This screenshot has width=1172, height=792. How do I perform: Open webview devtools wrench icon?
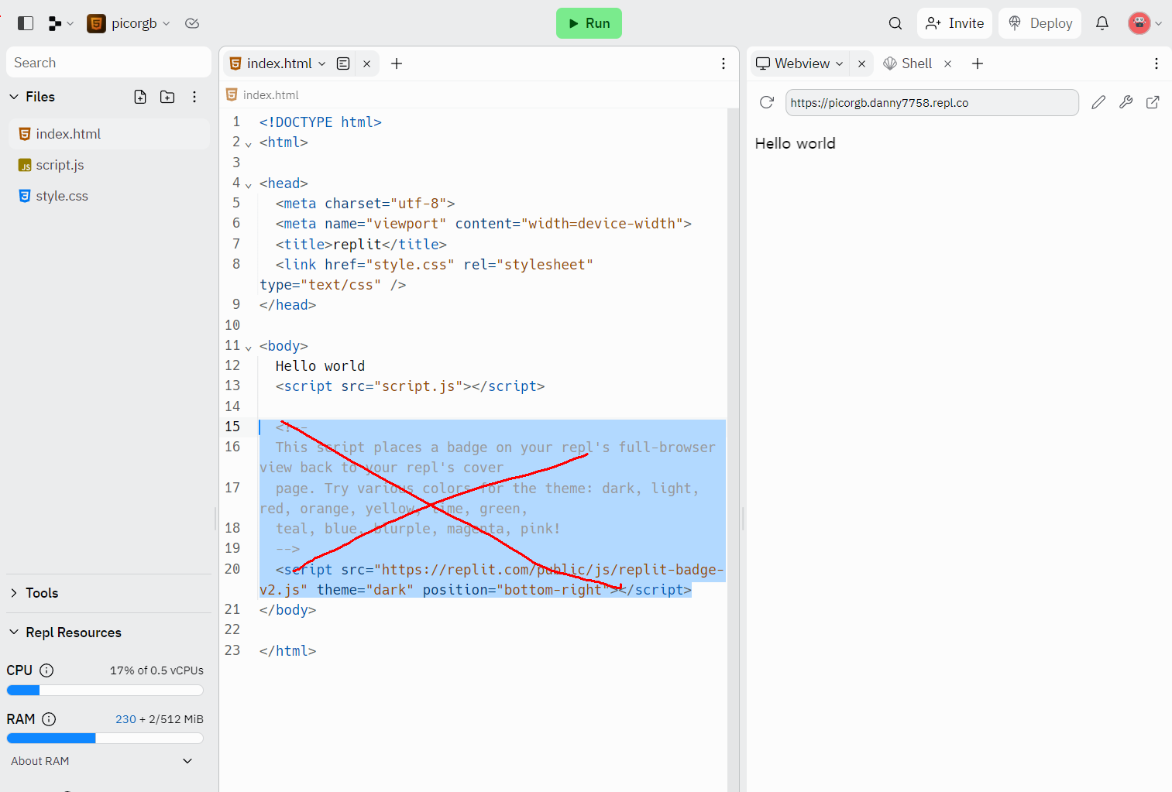coord(1126,102)
